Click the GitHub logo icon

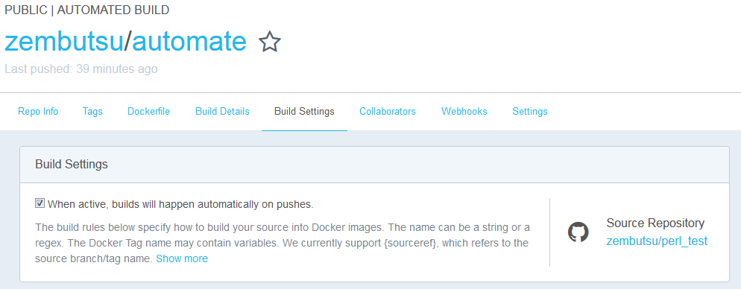tap(578, 232)
